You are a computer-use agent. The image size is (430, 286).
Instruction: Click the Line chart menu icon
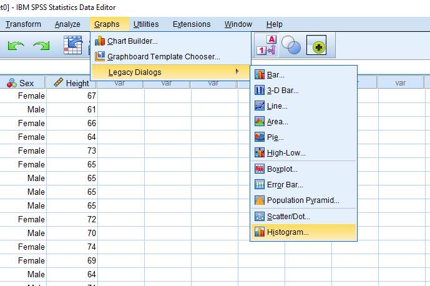coord(260,106)
